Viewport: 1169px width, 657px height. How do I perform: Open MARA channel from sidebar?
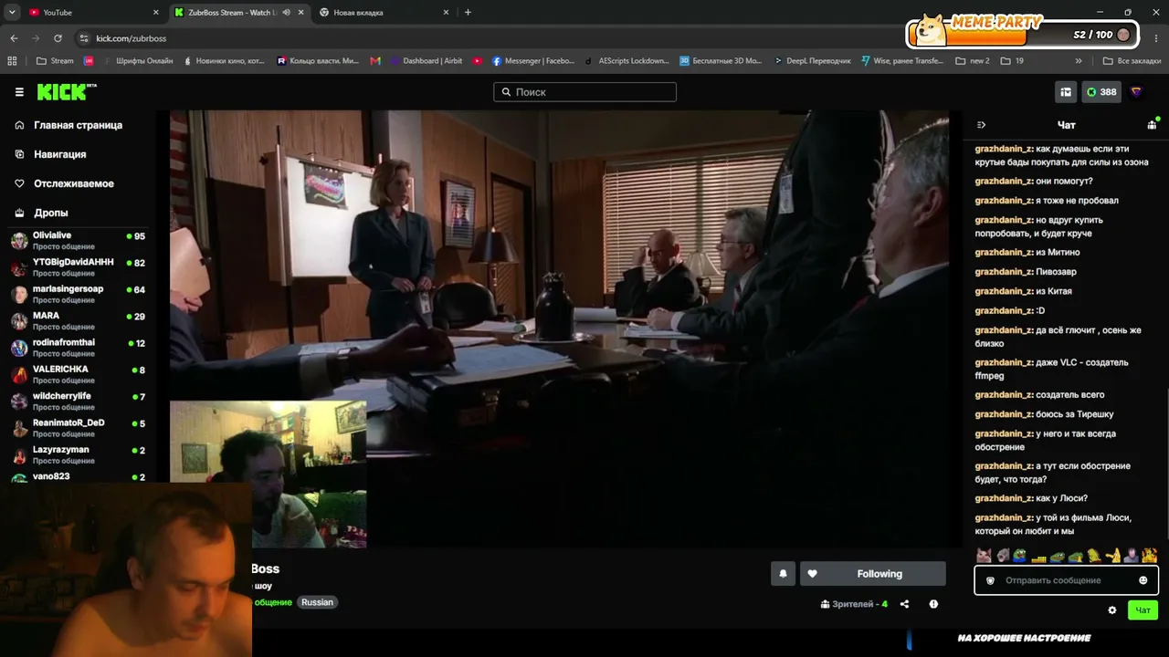point(78,321)
